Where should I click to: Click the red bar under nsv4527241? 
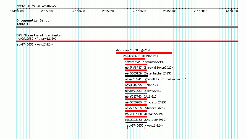[136, 82]
